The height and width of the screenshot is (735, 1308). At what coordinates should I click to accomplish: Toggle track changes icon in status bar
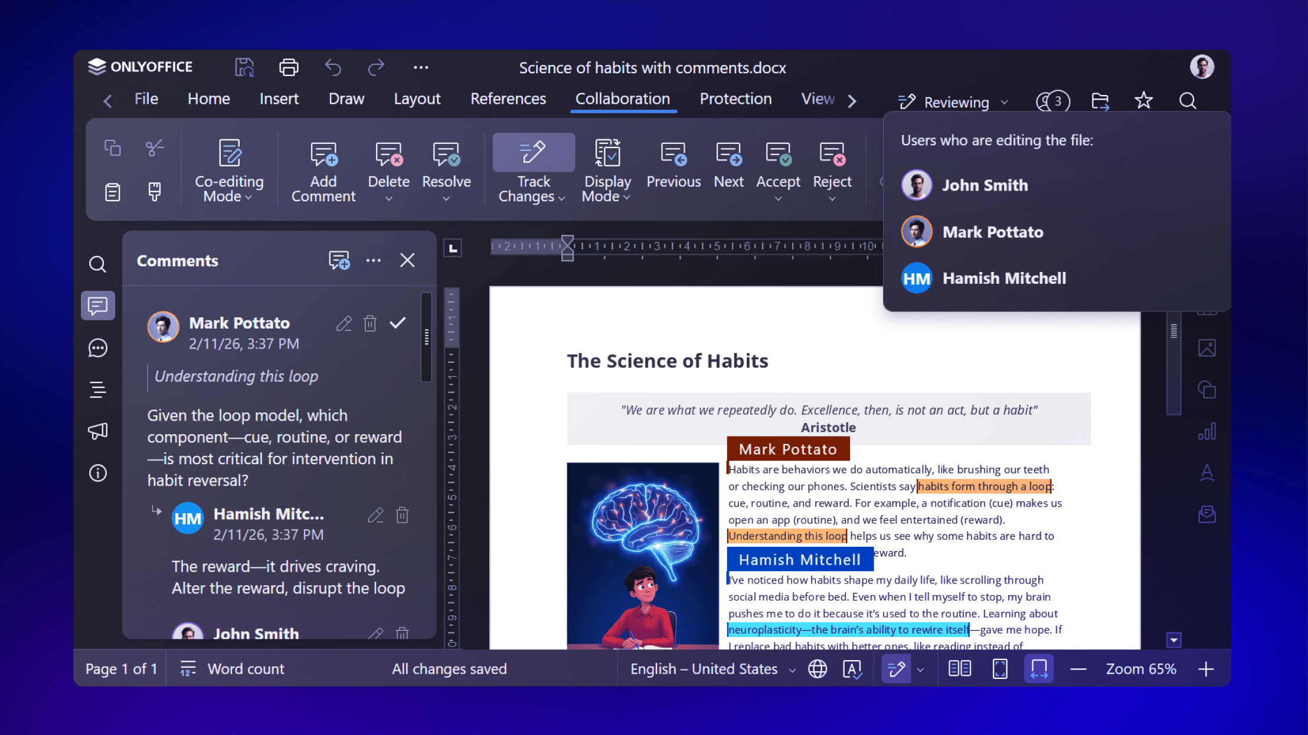[x=896, y=669]
